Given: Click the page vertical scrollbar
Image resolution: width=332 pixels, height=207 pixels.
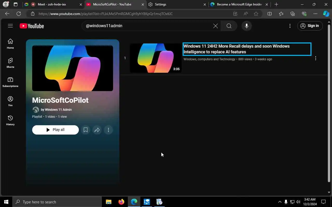Looking at the screenshot, I should coord(329,103).
